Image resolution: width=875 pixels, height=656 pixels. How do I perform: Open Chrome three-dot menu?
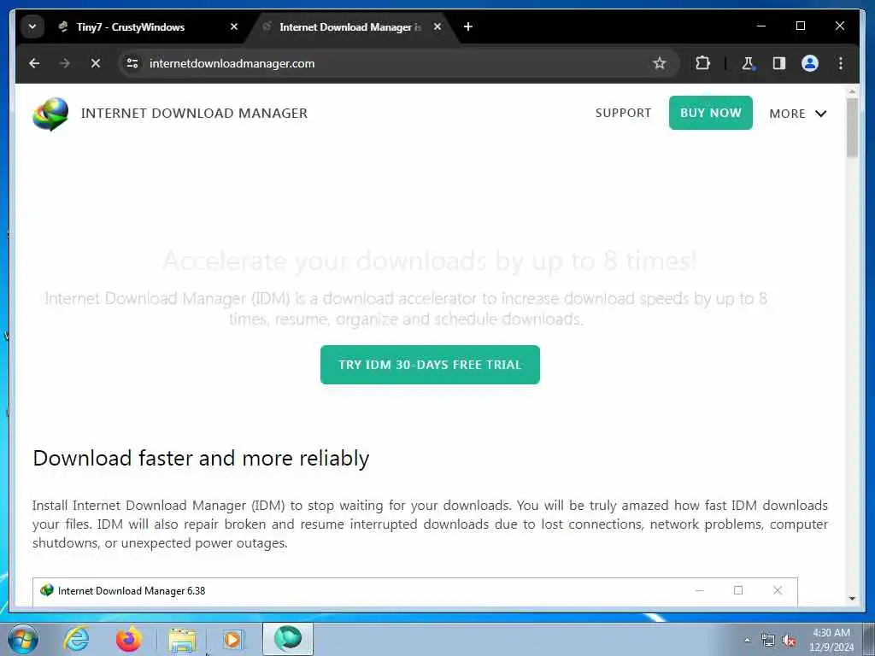point(841,63)
